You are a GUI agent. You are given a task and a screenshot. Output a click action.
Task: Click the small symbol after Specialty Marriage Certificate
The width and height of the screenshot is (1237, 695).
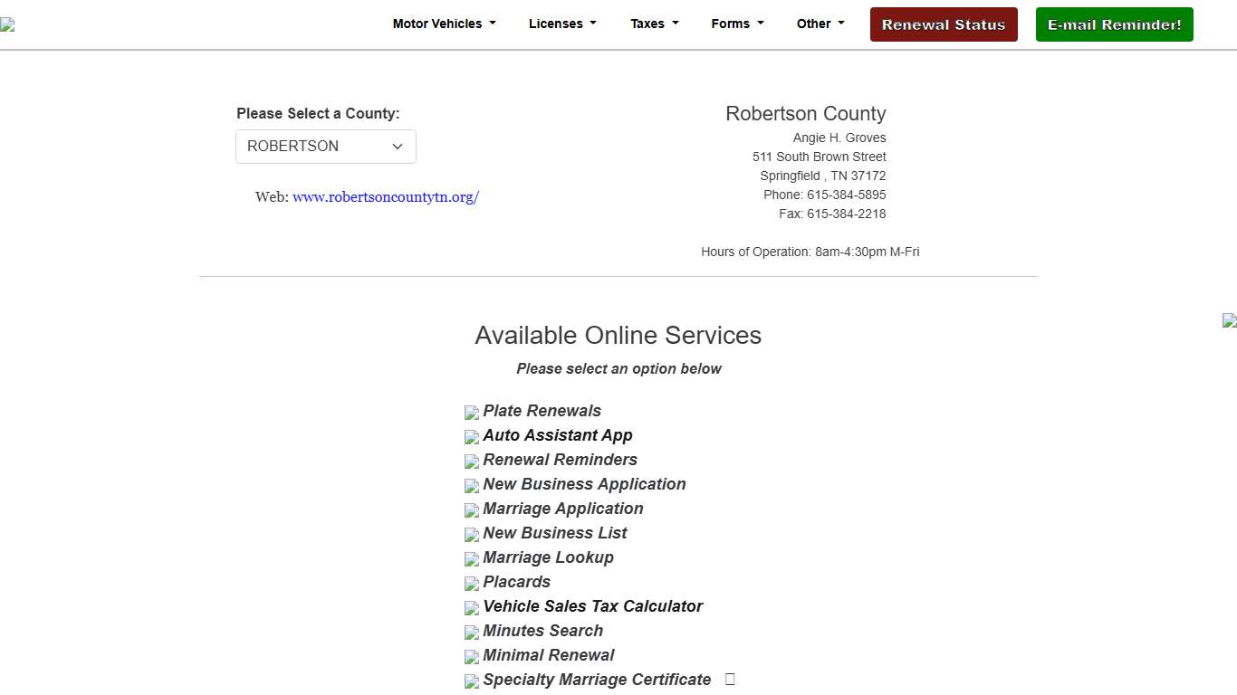(730, 680)
